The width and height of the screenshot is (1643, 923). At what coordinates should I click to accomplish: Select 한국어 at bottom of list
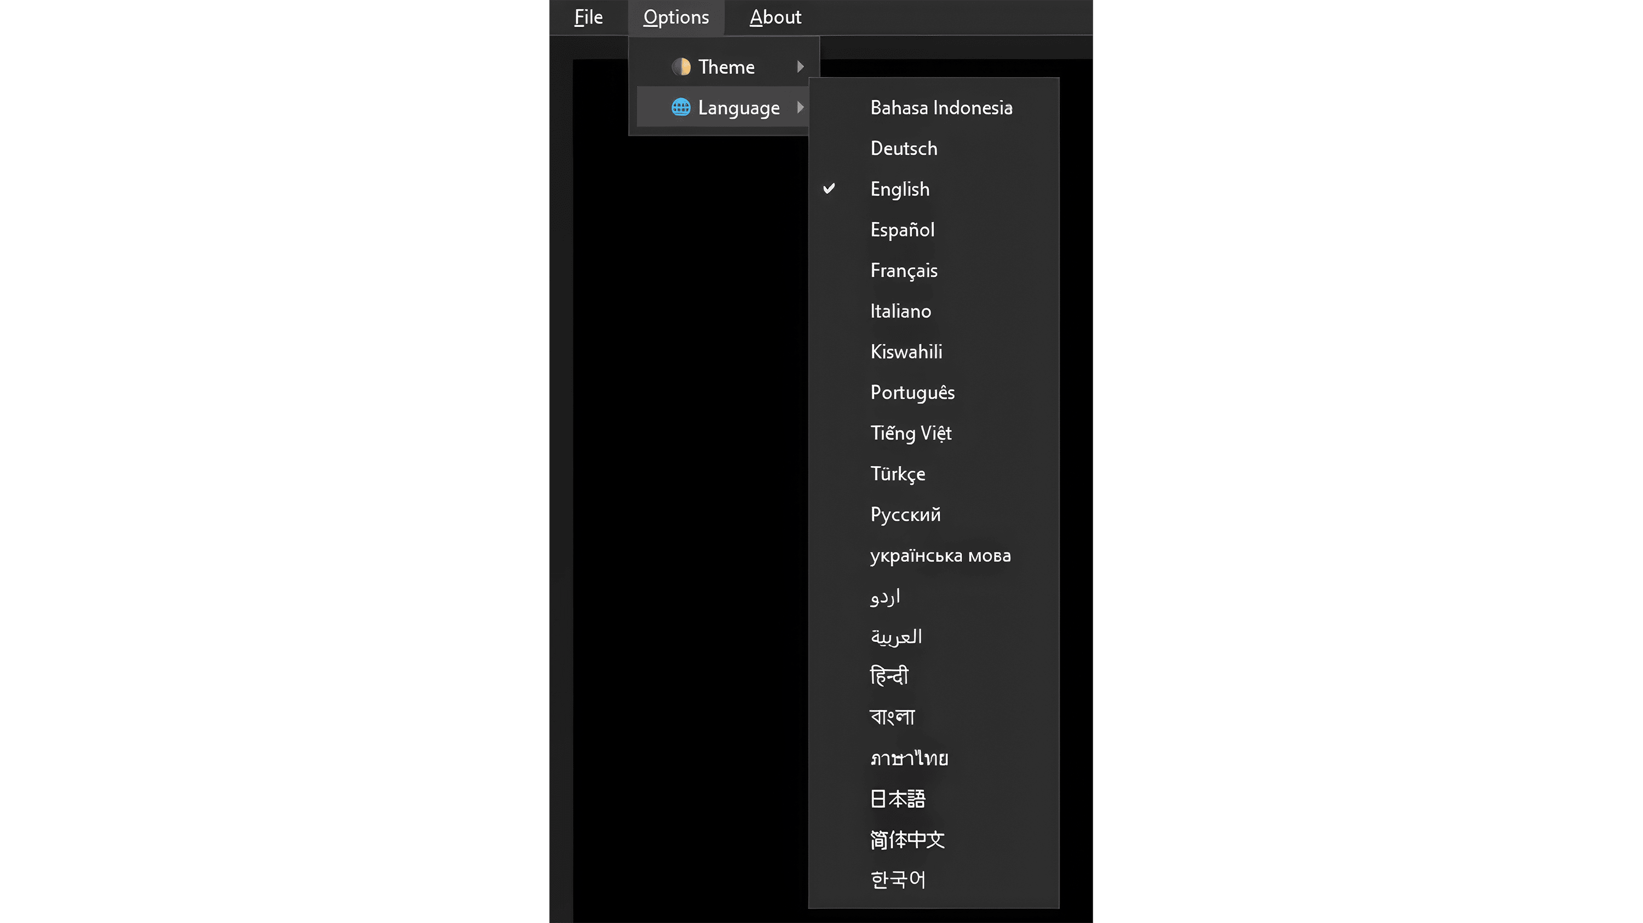898,880
